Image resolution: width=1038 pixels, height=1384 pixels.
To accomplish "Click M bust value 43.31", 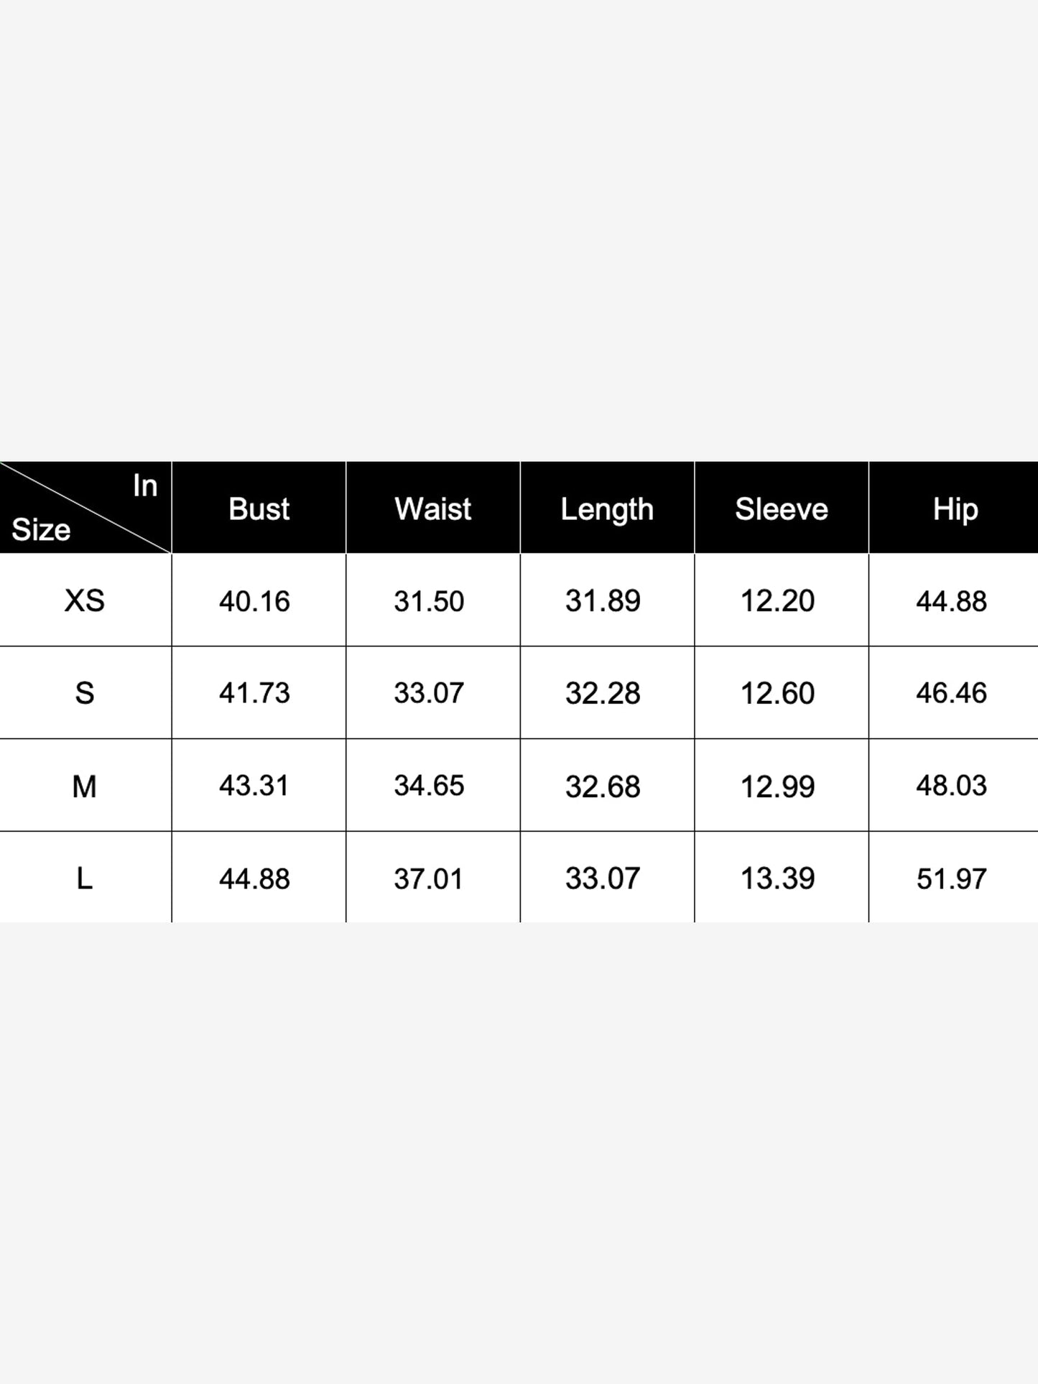I will [x=254, y=786].
